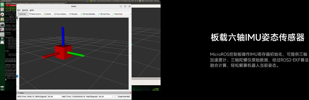Enable the Experimental checkbox
Image resolution: width=309 pixels, height=100 pixels.
[117, 96]
